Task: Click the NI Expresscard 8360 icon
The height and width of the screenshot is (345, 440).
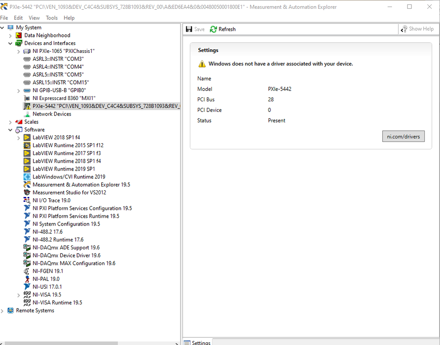Action: [27, 98]
